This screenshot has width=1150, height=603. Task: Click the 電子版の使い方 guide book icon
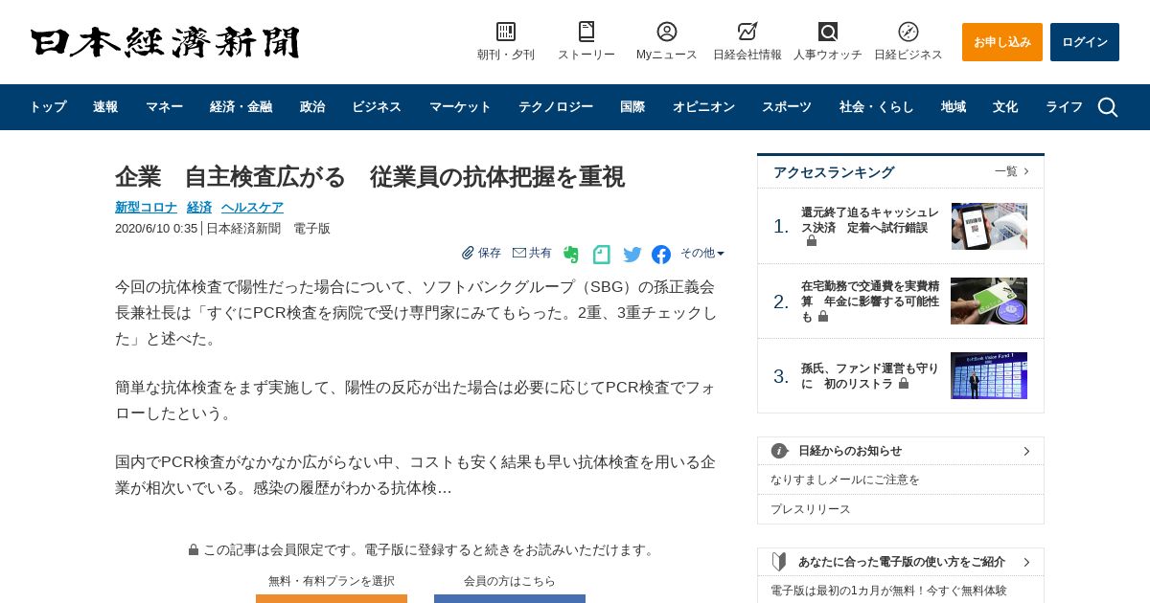779,562
